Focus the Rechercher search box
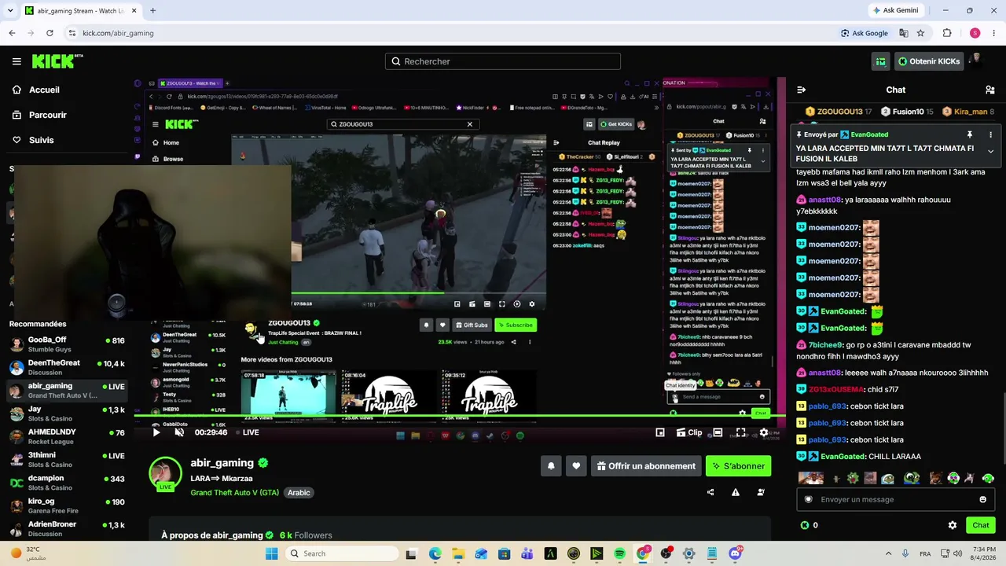Screen dimensions: 1006x566 pyautogui.click(x=503, y=61)
